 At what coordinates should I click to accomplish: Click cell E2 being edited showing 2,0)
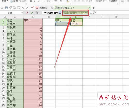76,24
